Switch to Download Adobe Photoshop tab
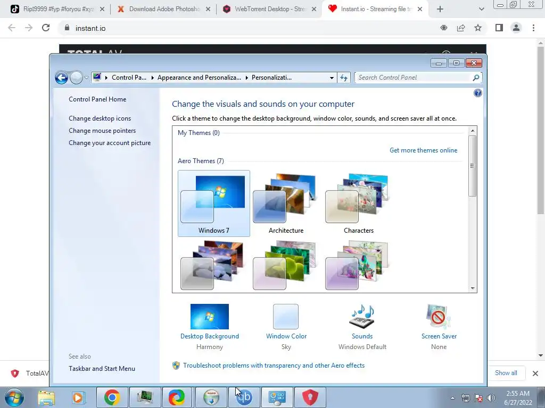 (163, 9)
